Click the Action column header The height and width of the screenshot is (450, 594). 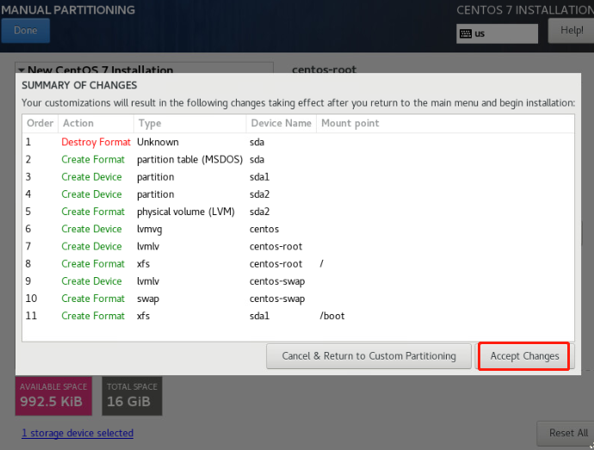click(x=96, y=123)
